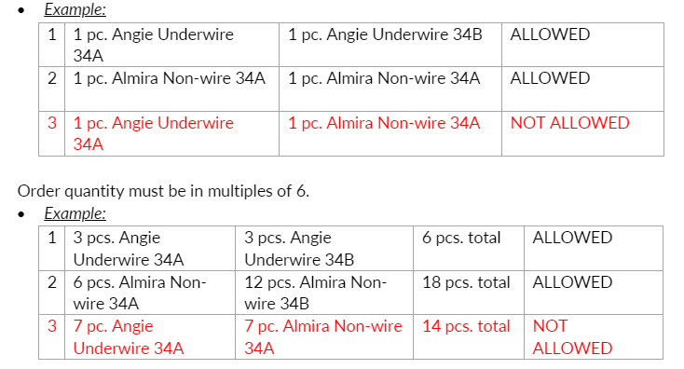The width and height of the screenshot is (684, 369).
Task: Click the second underlined "Example:" heading
Action: click(x=75, y=213)
